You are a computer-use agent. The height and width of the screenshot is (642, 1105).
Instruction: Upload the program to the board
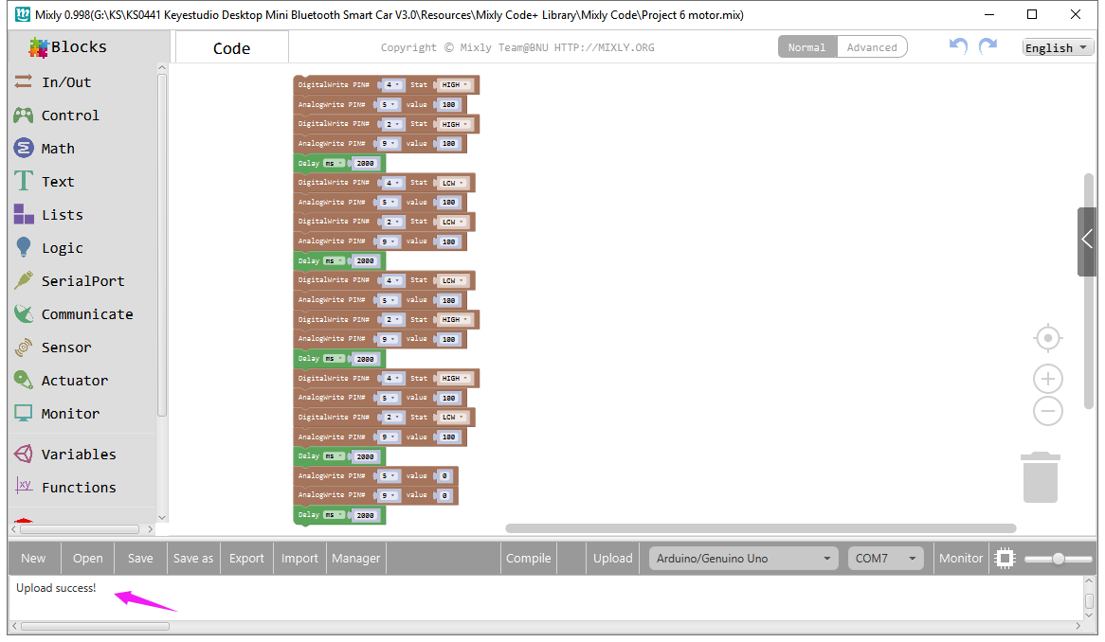point(613,559)
